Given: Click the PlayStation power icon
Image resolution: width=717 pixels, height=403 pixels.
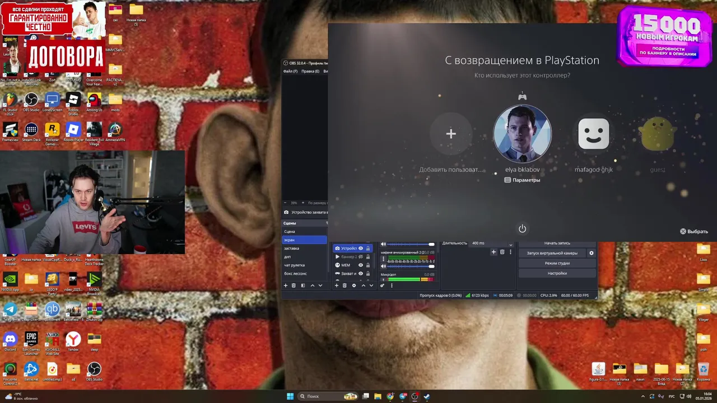Looking at the screenshot, I should (x=522, y=228).
